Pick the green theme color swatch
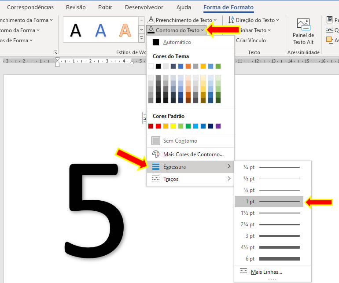The image size is (339, 283). click(x=218, y=66)
